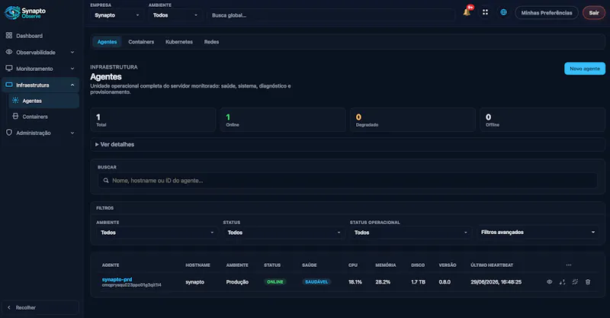The height and width of the screenshot is (318, 610).
Task: Click the memory value 28.2%
Action: click(x=383, y=282)
